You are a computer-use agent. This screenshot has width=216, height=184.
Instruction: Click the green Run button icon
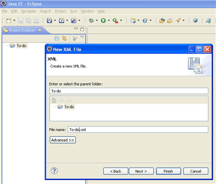click(103, 21)
